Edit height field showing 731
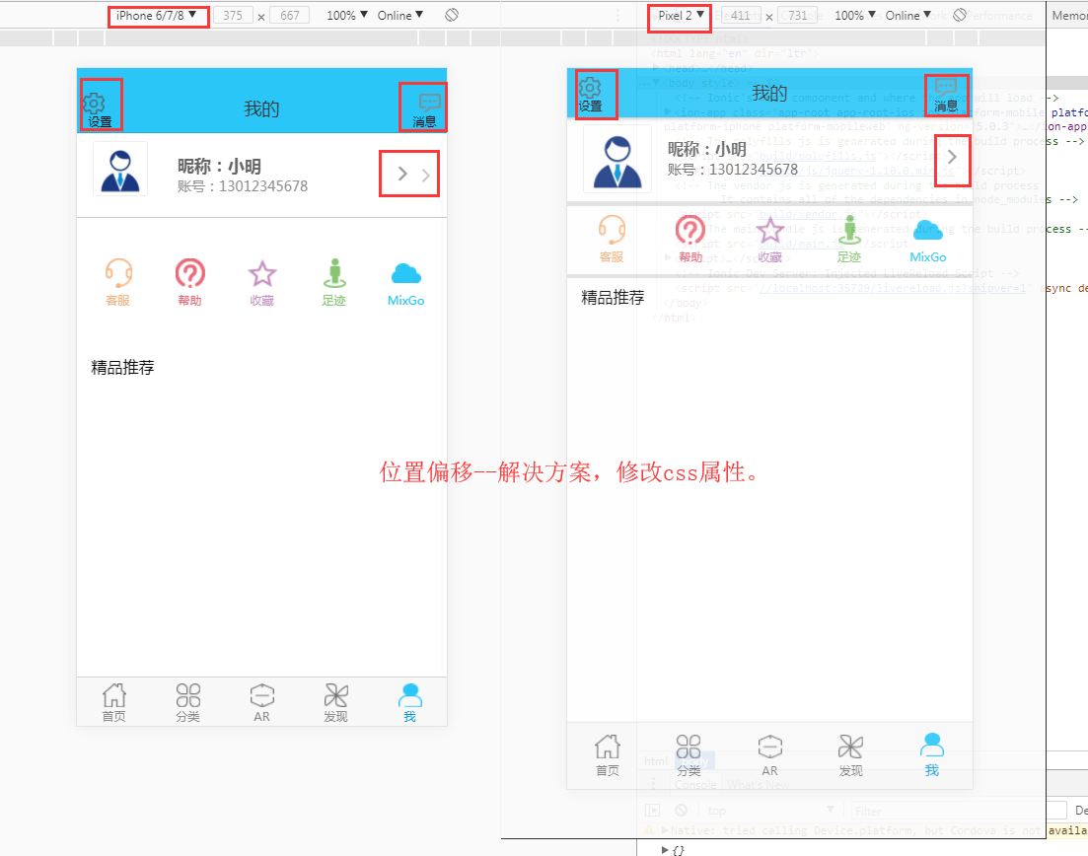1088x856 pixels. (798, 15)
